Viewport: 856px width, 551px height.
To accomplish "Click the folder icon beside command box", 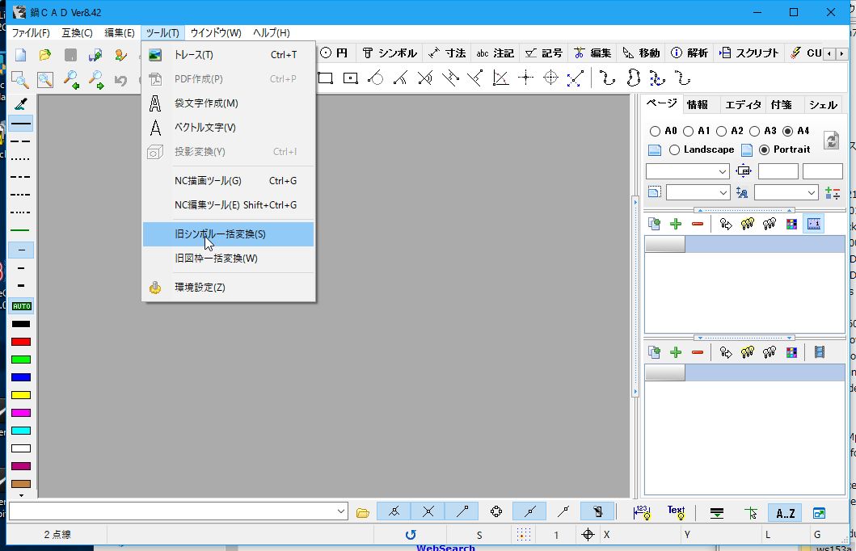I will click(x=363, y=512).
